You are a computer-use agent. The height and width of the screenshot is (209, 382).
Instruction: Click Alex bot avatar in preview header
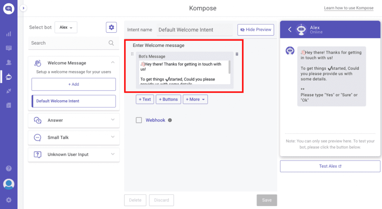point(301,30)
